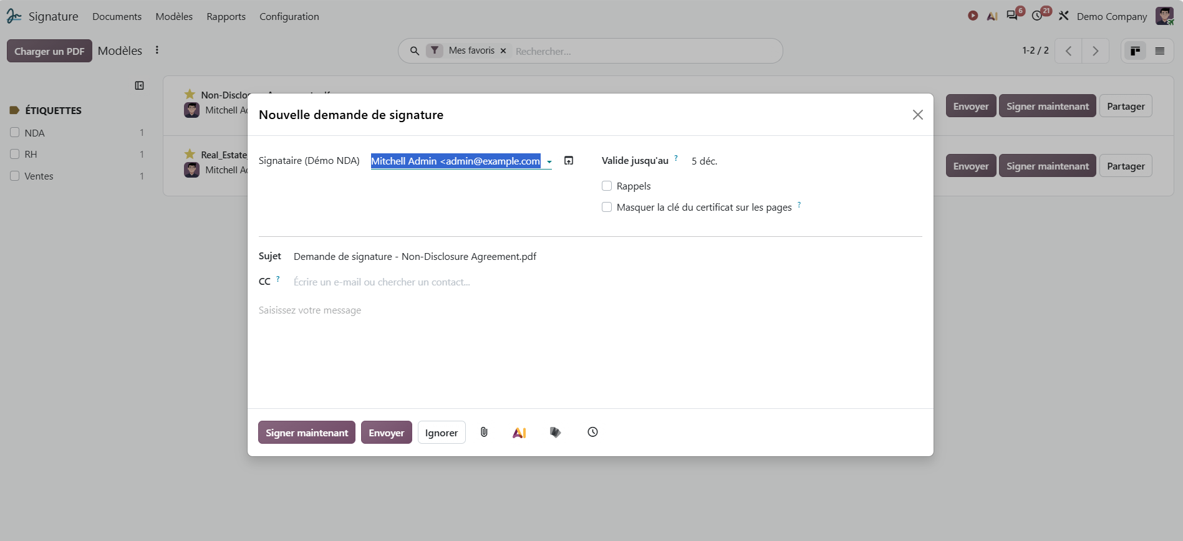Click Partager on the Real_Estate row
1183x541 pixels.
(x=1126, y=166)
